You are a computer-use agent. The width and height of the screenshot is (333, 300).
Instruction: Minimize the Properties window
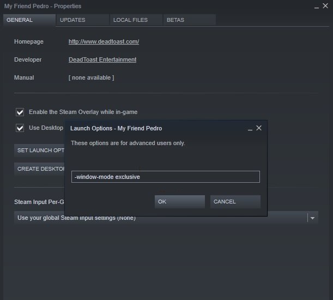point(317,7)
